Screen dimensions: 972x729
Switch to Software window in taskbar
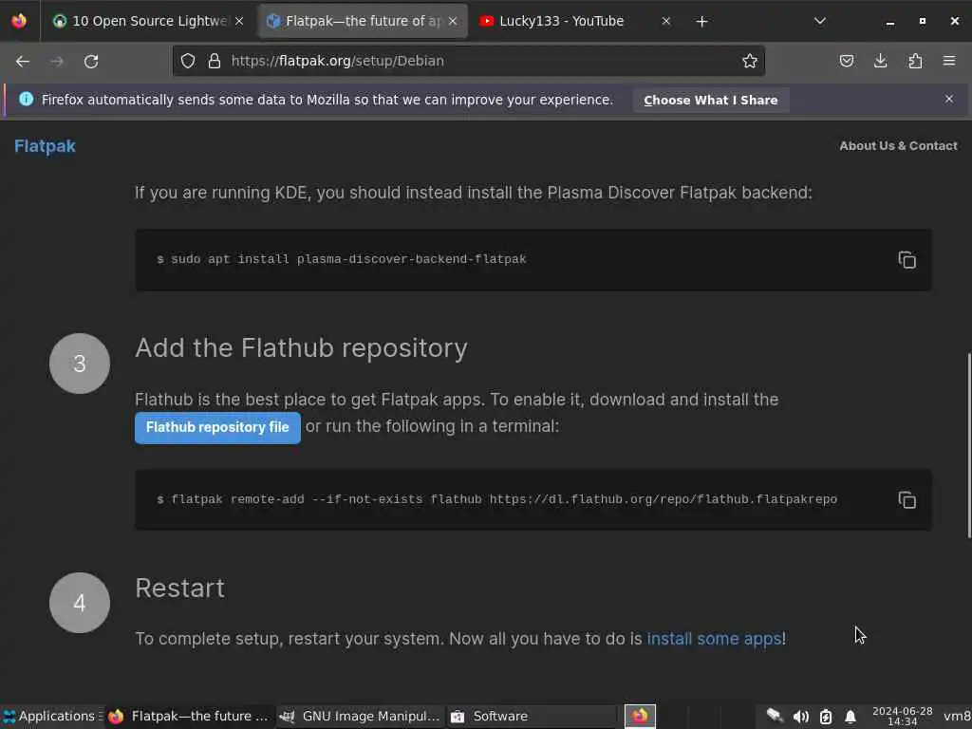click(532, 717)
